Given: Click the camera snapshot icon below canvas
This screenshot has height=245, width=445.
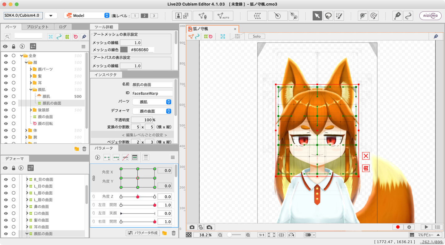Looking at the screenshot, I should 192,227.
